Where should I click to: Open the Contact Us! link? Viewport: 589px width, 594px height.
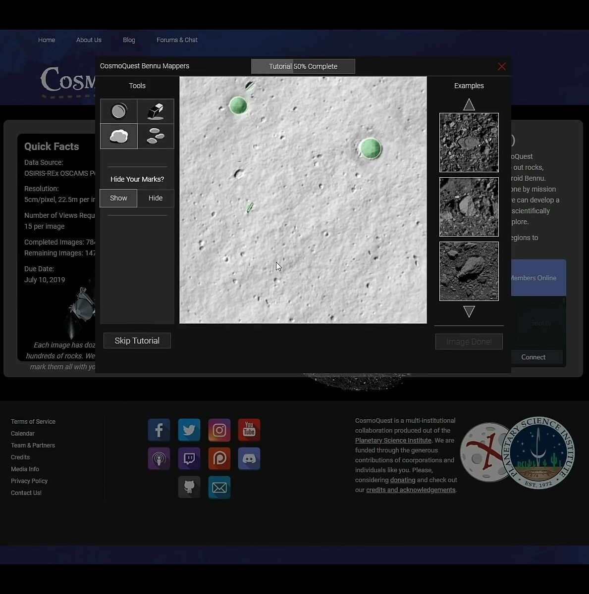coord(26,493)
